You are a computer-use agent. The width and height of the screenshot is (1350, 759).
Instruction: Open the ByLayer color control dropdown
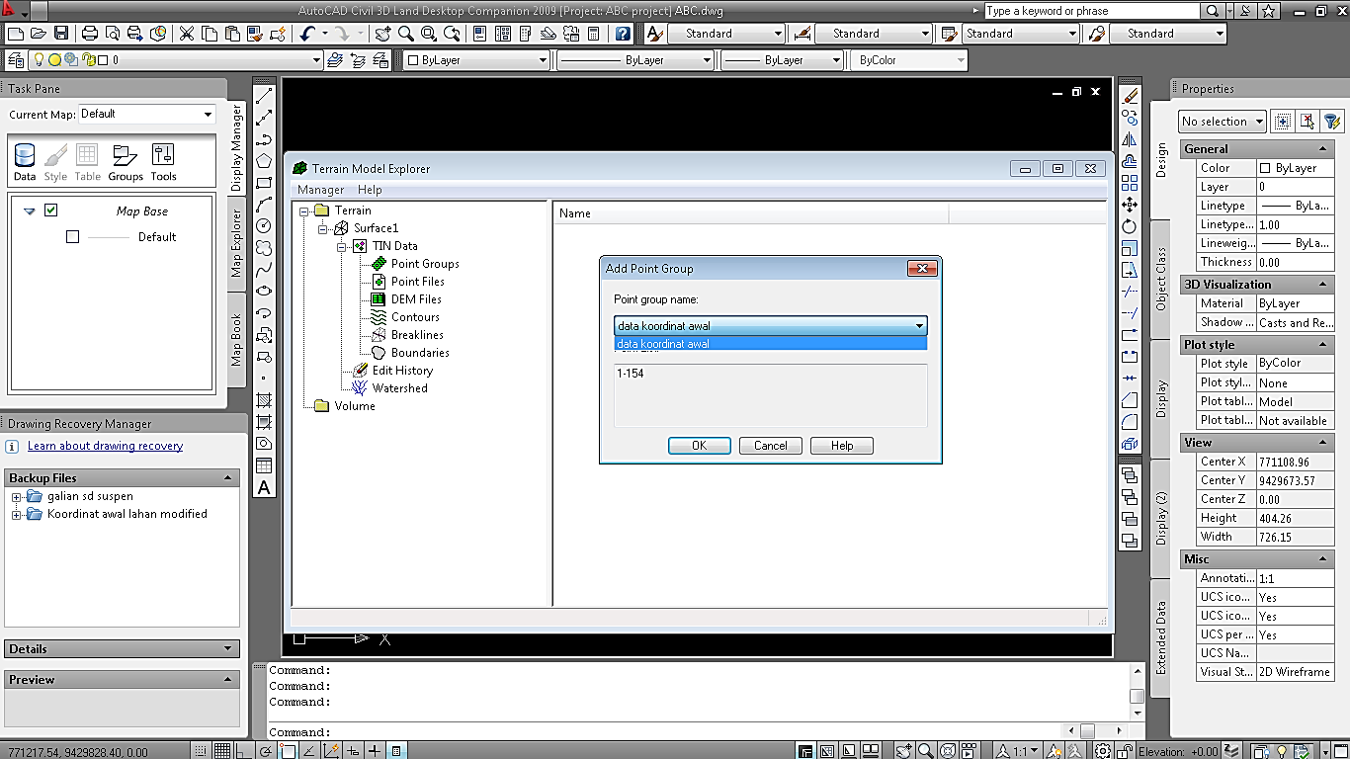pyautogui.click(x=543, y=60)
